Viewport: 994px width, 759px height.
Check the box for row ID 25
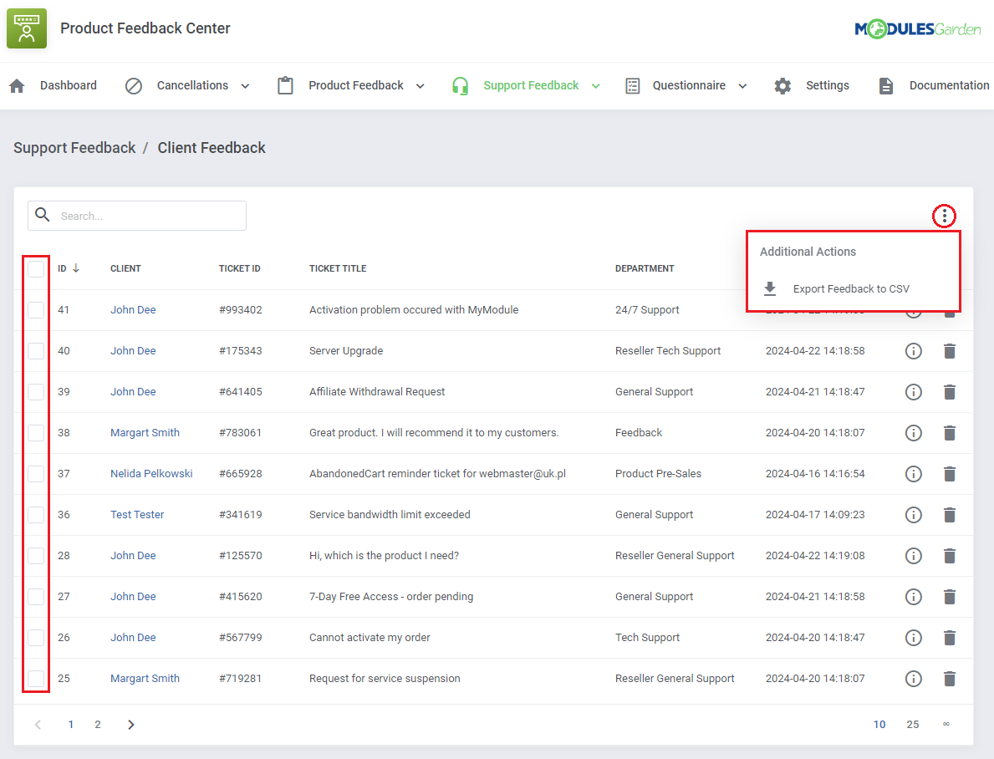36,679
